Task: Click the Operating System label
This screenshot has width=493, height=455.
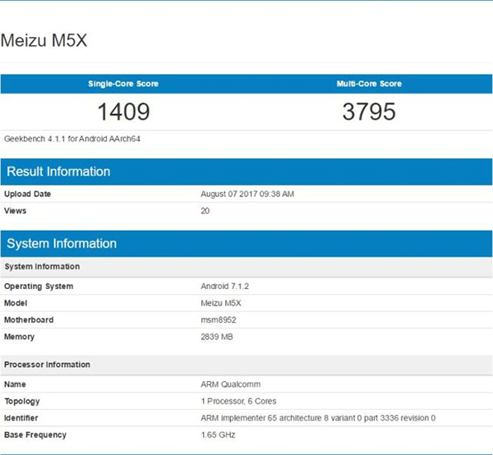Action: click(39, 287)
